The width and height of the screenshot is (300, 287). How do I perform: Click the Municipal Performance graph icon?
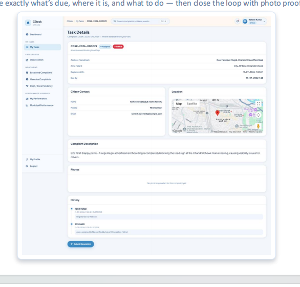(27, 105)
